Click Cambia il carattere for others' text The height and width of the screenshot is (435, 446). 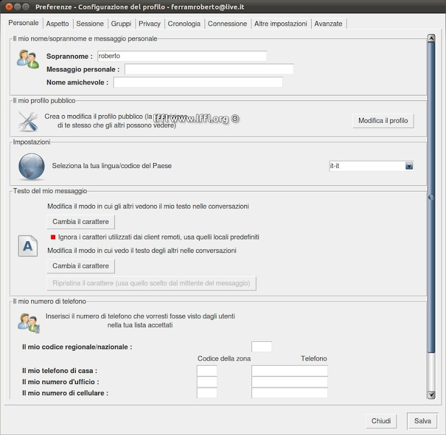click(80, 266)
